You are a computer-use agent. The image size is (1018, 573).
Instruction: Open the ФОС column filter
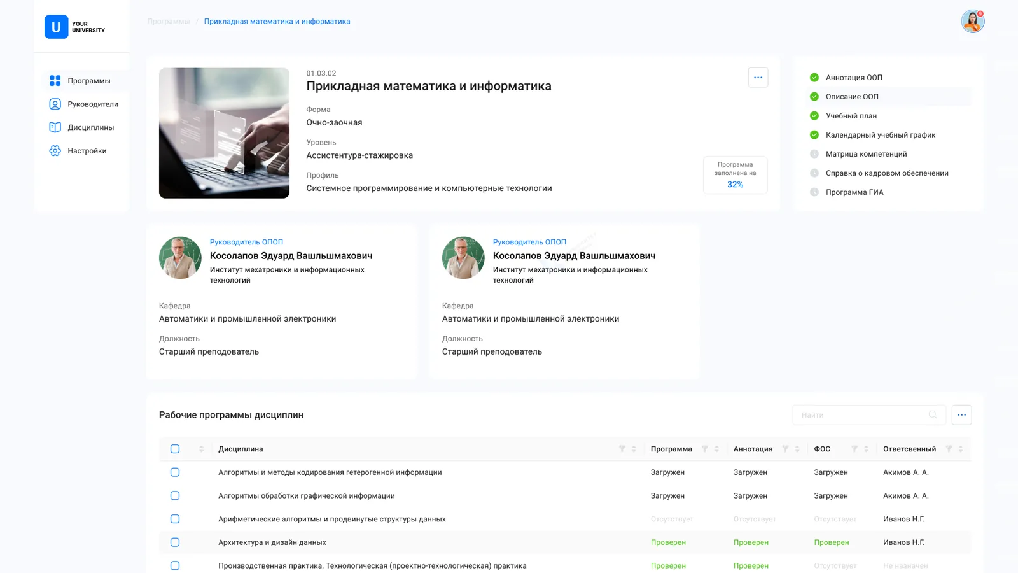(854, 449)
